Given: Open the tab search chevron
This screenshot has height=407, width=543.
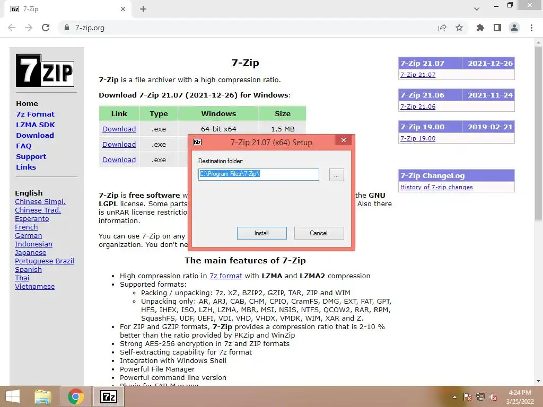Looking at the screenshot, I should pyautogui.click(x=477, y=9).
